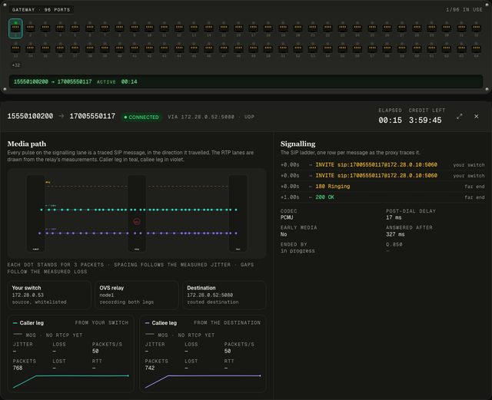This screenshot has height=400, width=492.
Task: Click the violet callee leg sparkline chart
Action: 203,382
